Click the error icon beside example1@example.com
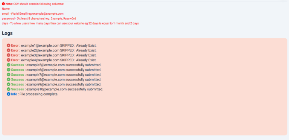Image resolution: width=289 pixels, height=140 pixels. (9, 46)
